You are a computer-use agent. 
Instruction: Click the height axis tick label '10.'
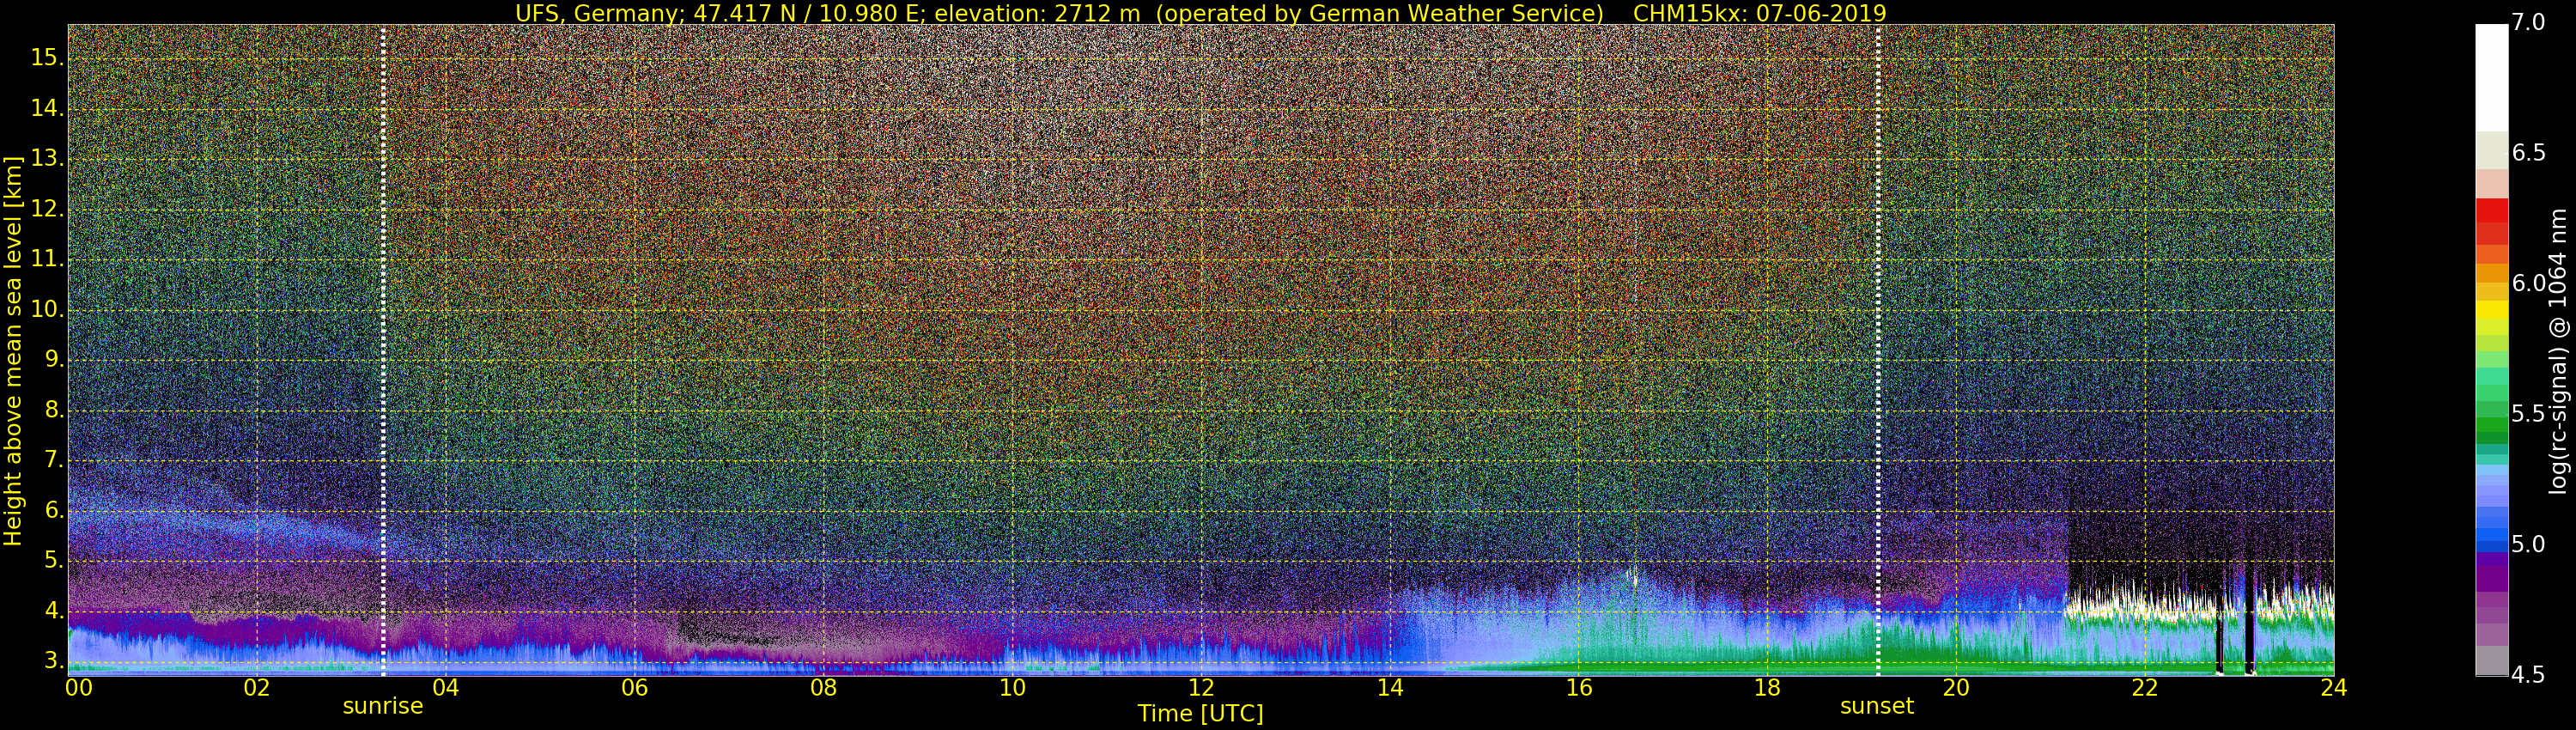pyautogui.click(x=46, y=310)
